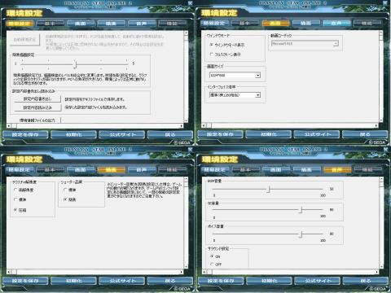
Task: Select the window mode display radio button
Action: [x=211, y=45]
